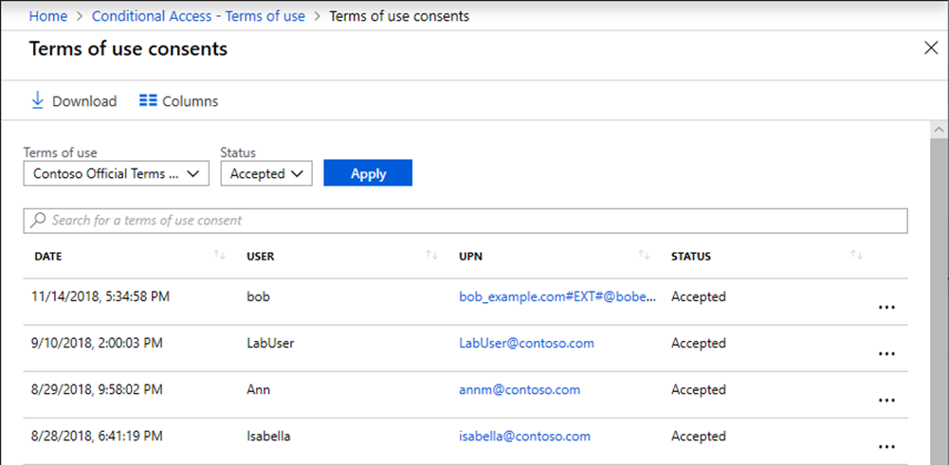Click Accepted status in LabUser row
Image resolution: width=949 pixels, height=465 pixels.
tap(699, 344)
